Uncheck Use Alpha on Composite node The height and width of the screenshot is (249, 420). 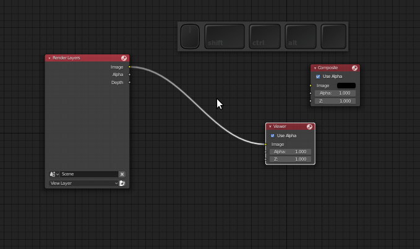coord(318,77)
